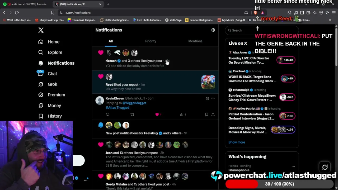The width and height of the screenshot is (338, 190).
Task: Open the browser main hamburger menu
Action: (x=334, y=13)
